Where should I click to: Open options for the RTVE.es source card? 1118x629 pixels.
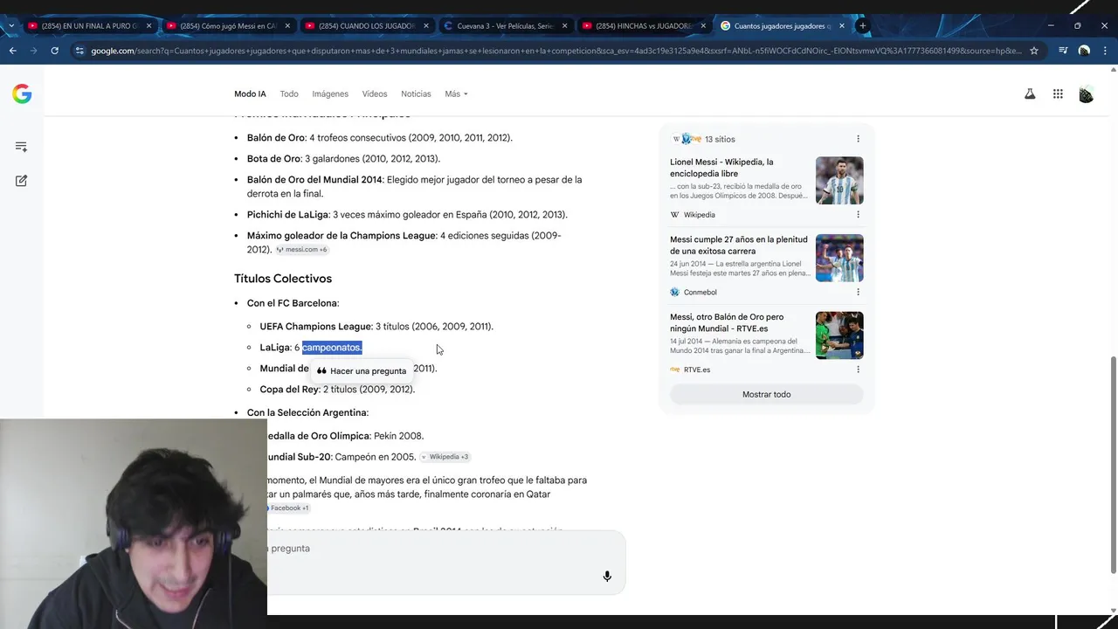(858, 370)
